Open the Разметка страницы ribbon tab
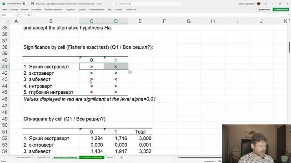Screen dimensions: 291x163 tap(54, 10)
